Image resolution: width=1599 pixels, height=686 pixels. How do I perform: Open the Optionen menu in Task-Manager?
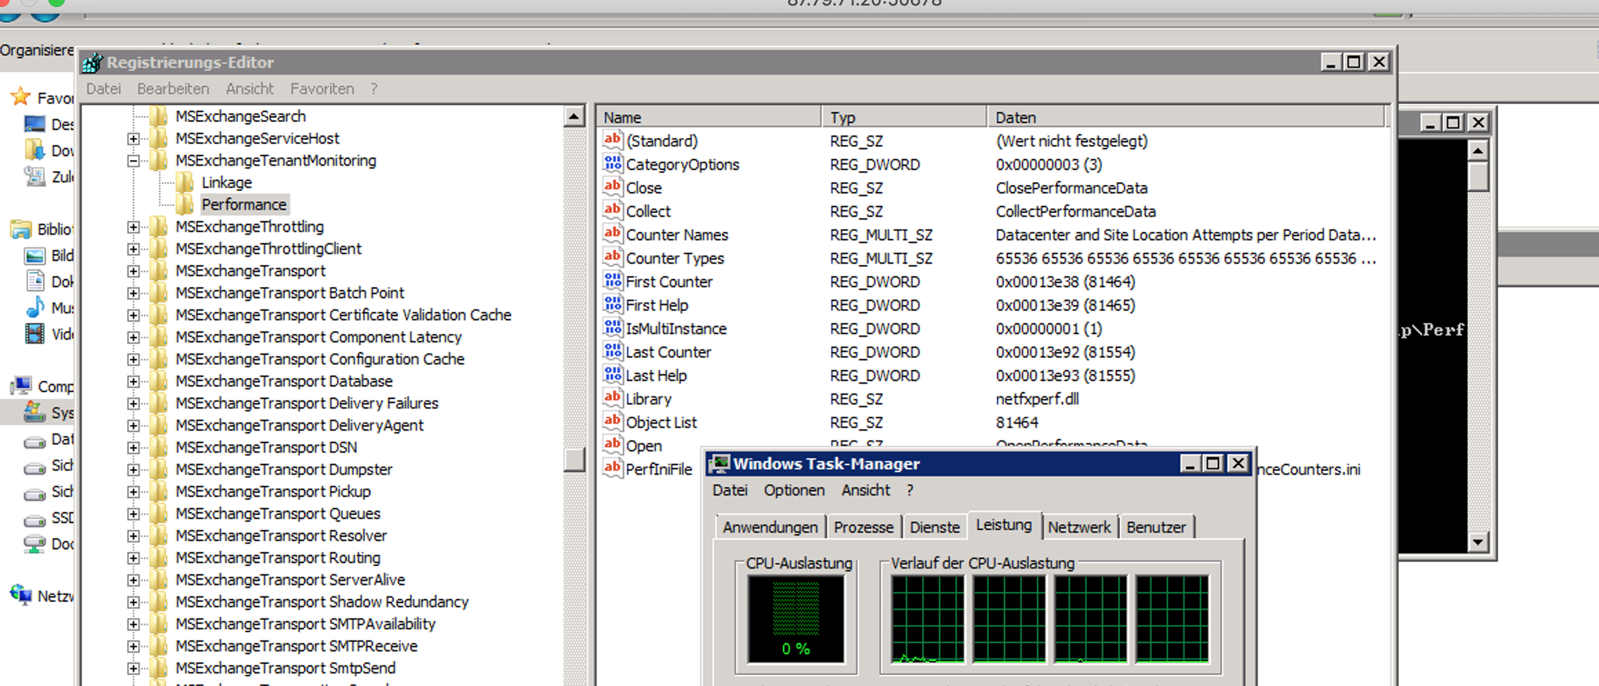794,490
